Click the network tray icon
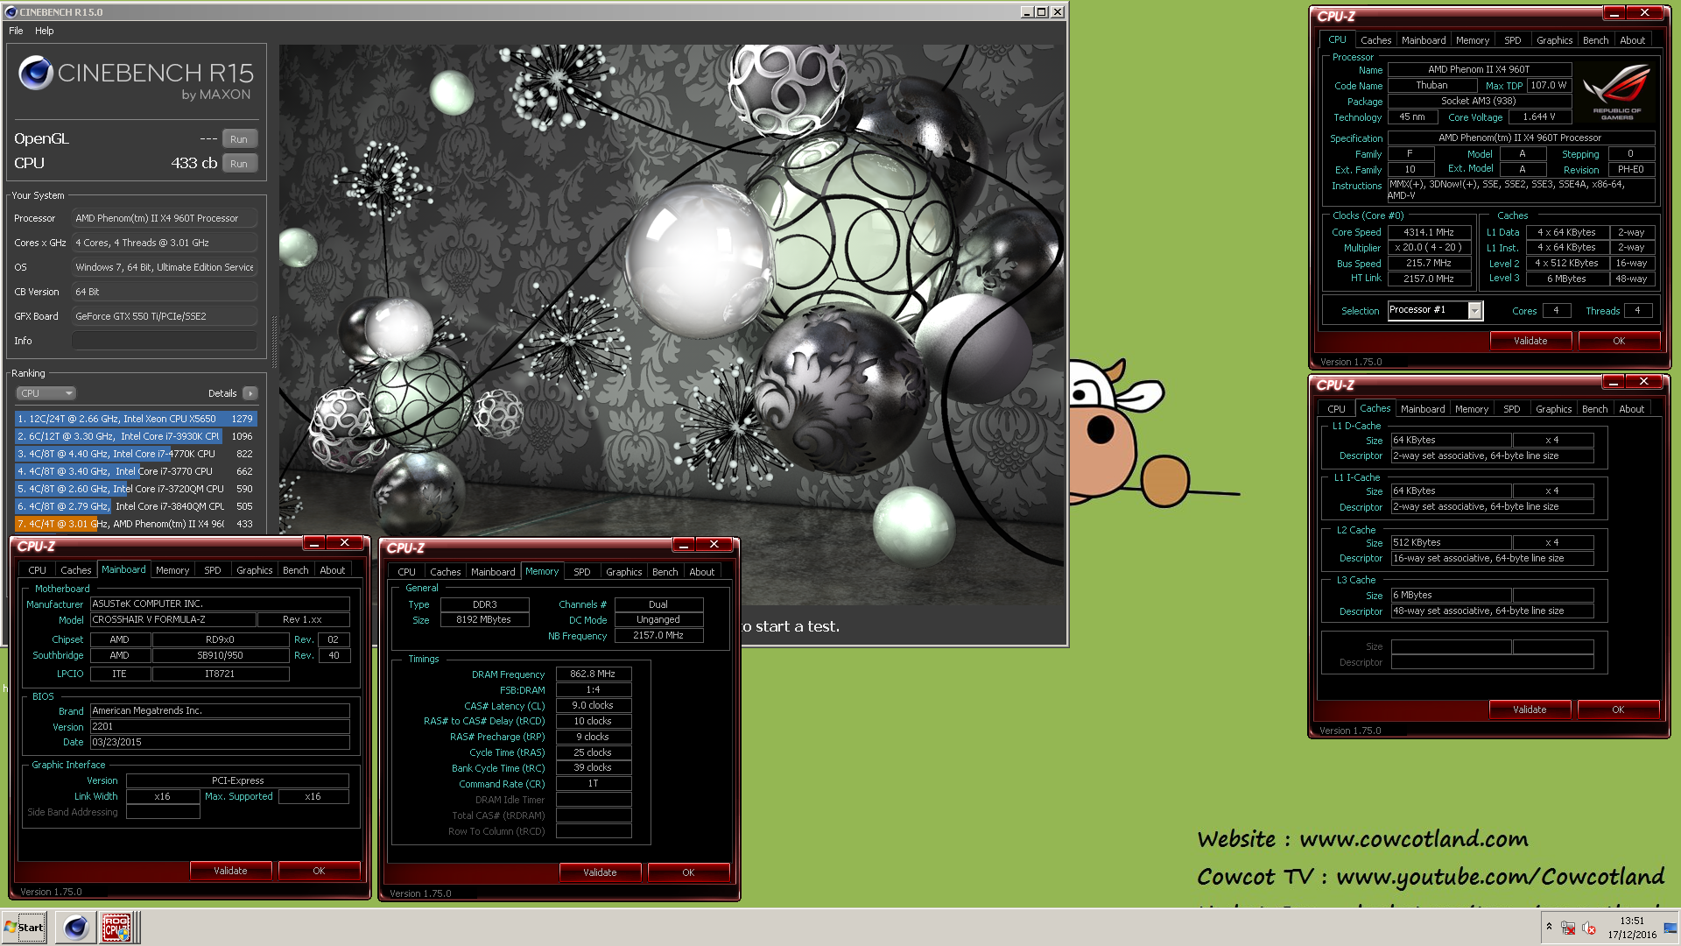The image size is (1681, 946). [1568, 928]
